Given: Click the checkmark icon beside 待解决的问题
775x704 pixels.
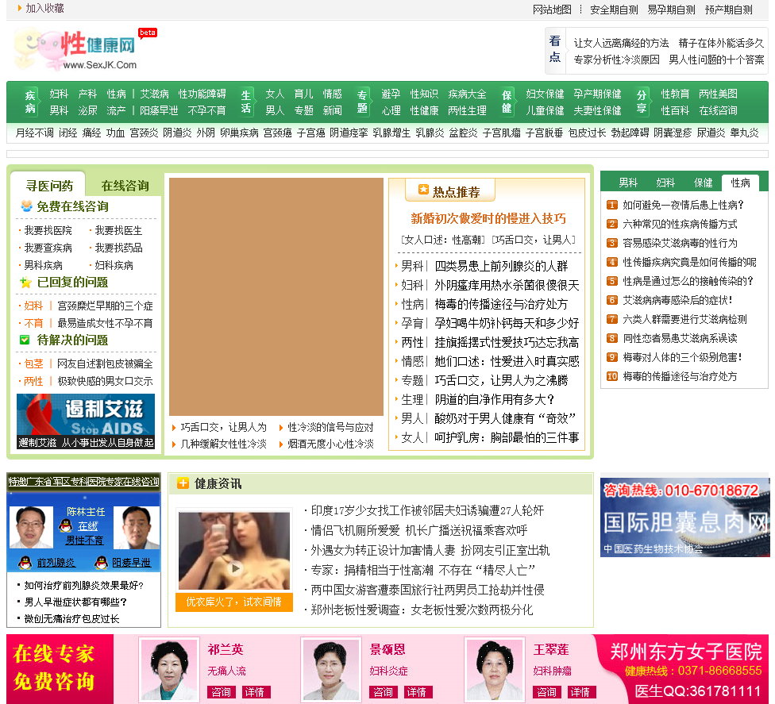Looking at the screenshot, I should [x=25, y=340].
